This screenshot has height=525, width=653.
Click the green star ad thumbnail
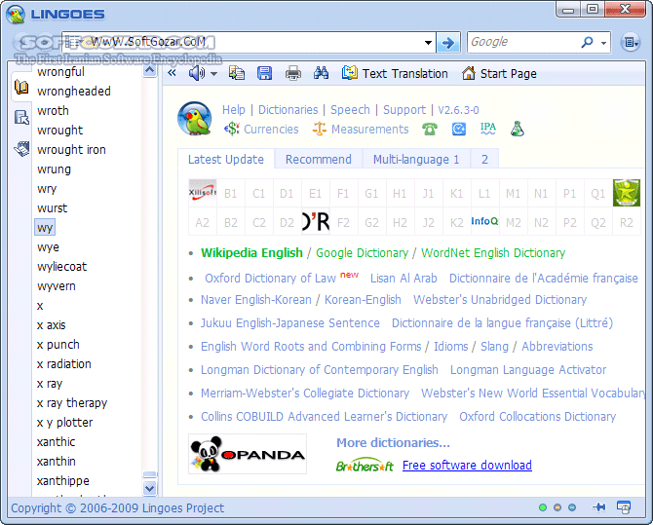coord(627,193)
